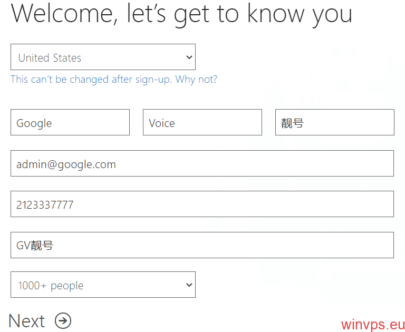Click the last name field with 靓号
This screenshot has width=405, height=332.
334,123
